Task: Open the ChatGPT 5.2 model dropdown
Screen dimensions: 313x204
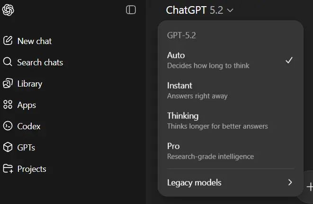Action: pos(200,10)
